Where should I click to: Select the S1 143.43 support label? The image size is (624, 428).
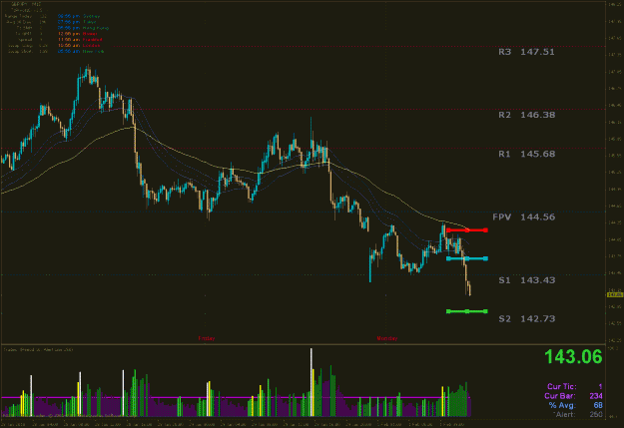point(526,280)
